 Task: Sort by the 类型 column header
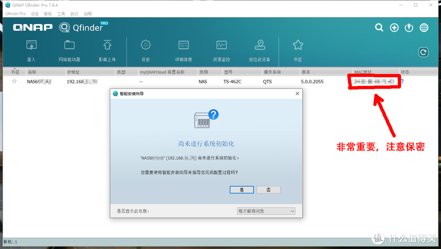click(x=127, y=72)
